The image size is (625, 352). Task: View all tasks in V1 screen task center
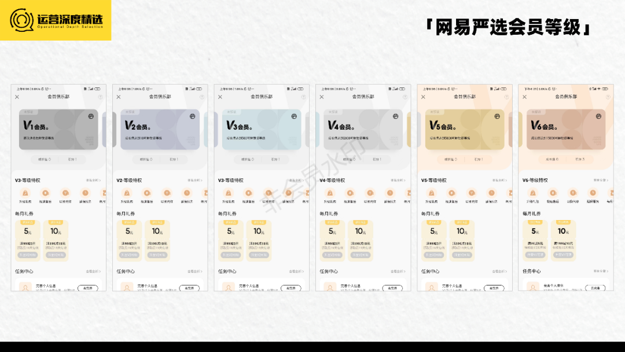(93, 271)
